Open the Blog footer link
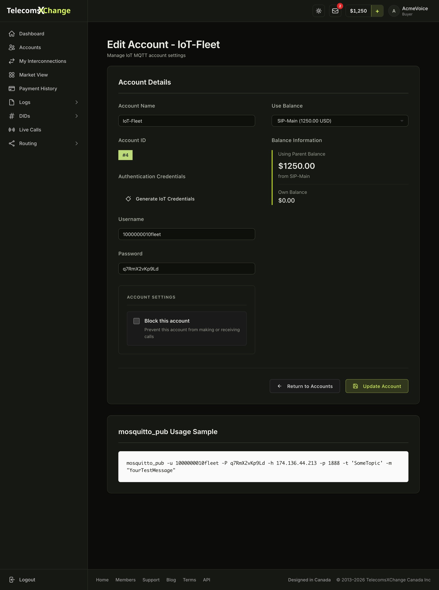Image resolution: width=439 pixels, height=590 pixels. click(171, 580)
